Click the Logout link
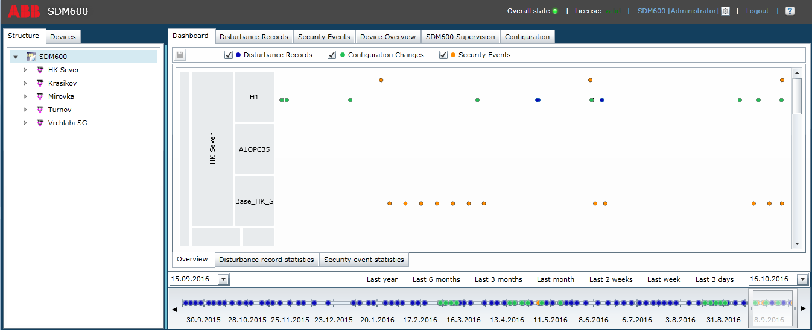Image resolution: width=812 pixels, height=330 pixels. [x=757, y=11]
